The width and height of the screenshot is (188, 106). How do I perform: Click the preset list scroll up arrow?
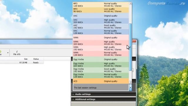[130, 4]
